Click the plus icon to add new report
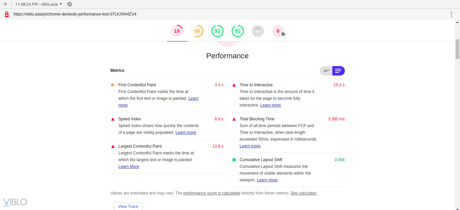The height and width of the screenshot is (210, 460). pyautogui.click(x=5, y=4)
